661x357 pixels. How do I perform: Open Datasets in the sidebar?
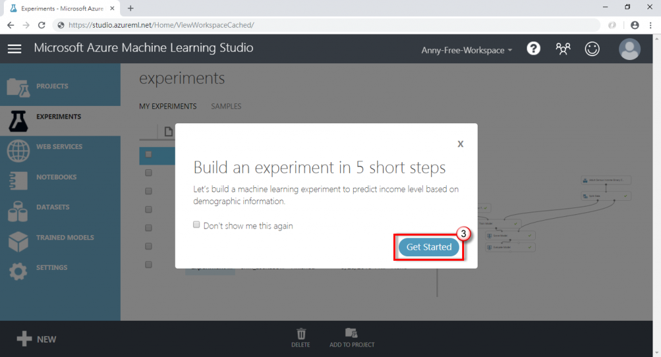(x=60, y=210)
